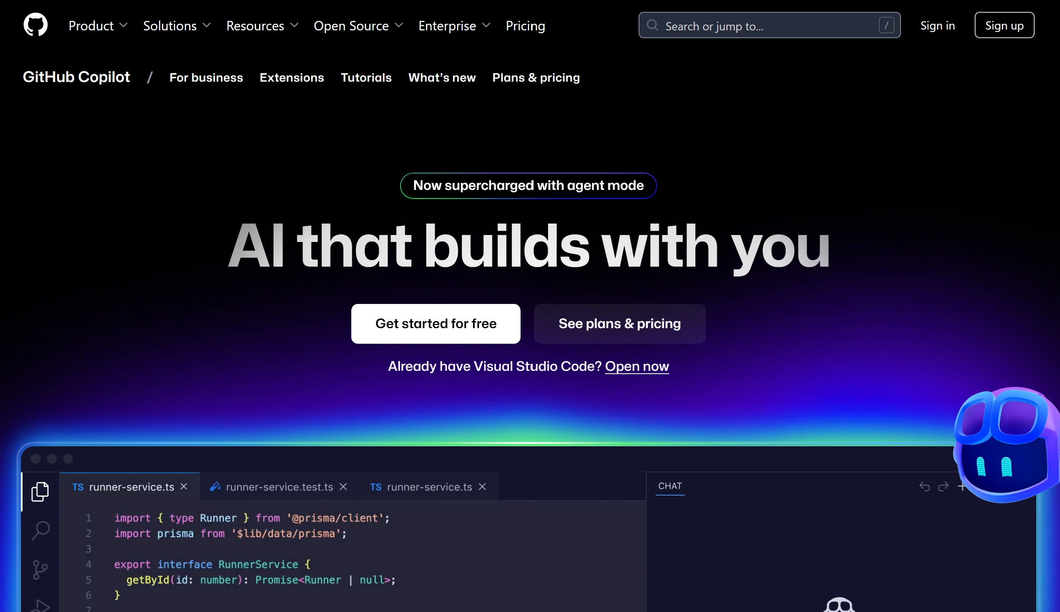
Task: Expand the Open Source menu
Action: tap(358, 26)
